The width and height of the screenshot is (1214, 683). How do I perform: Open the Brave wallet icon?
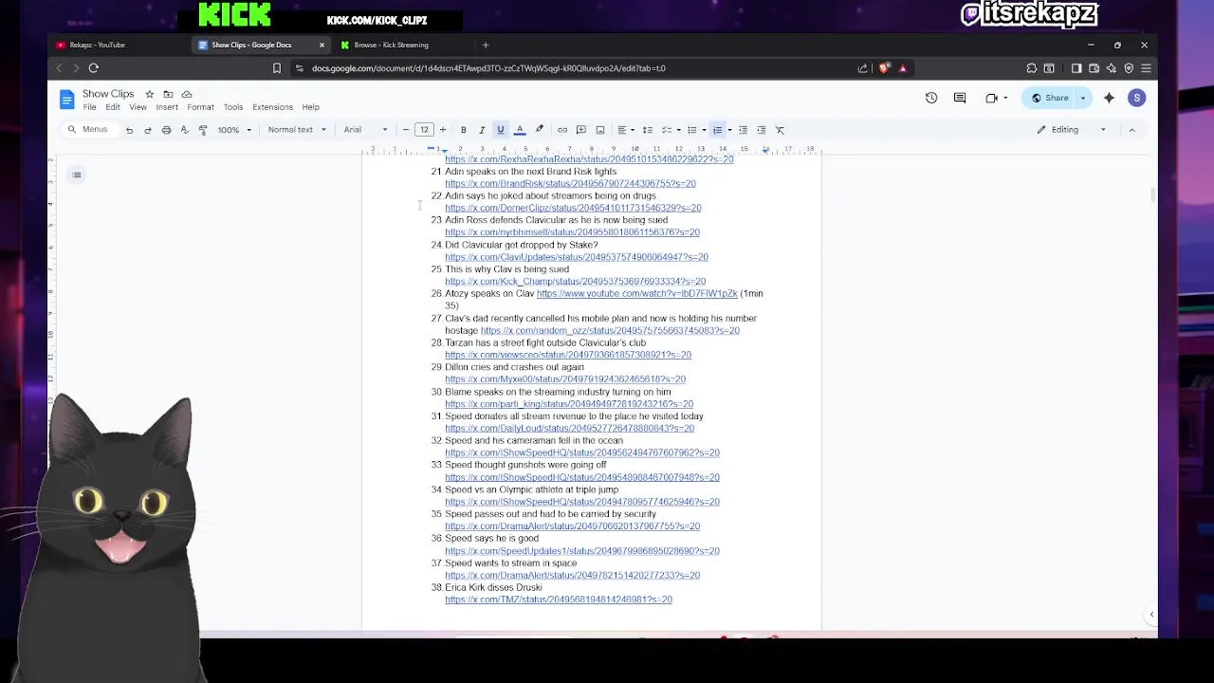pos(1094,68)
